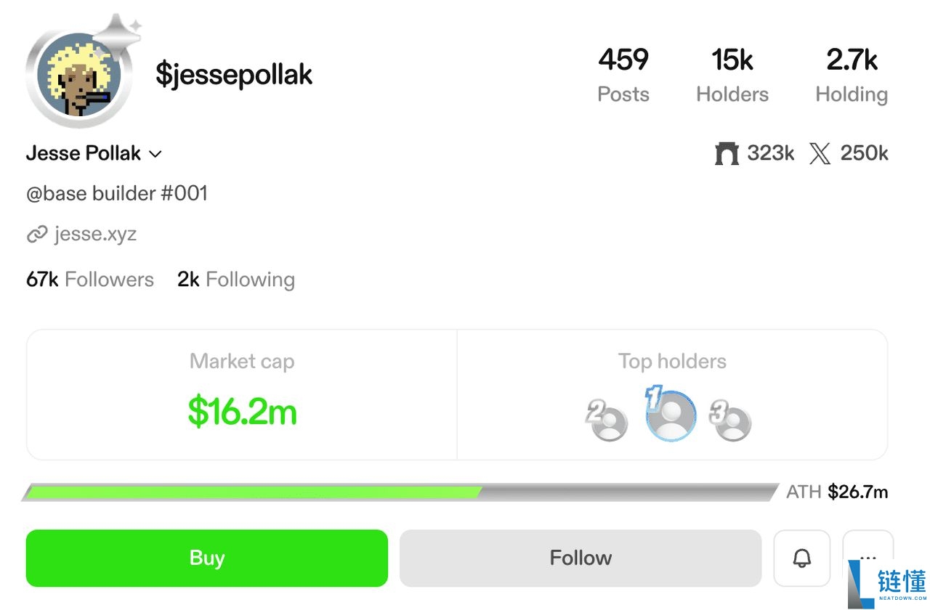Open the 67k Followers list
Viewport: 930px width, 610px height.
89,279
